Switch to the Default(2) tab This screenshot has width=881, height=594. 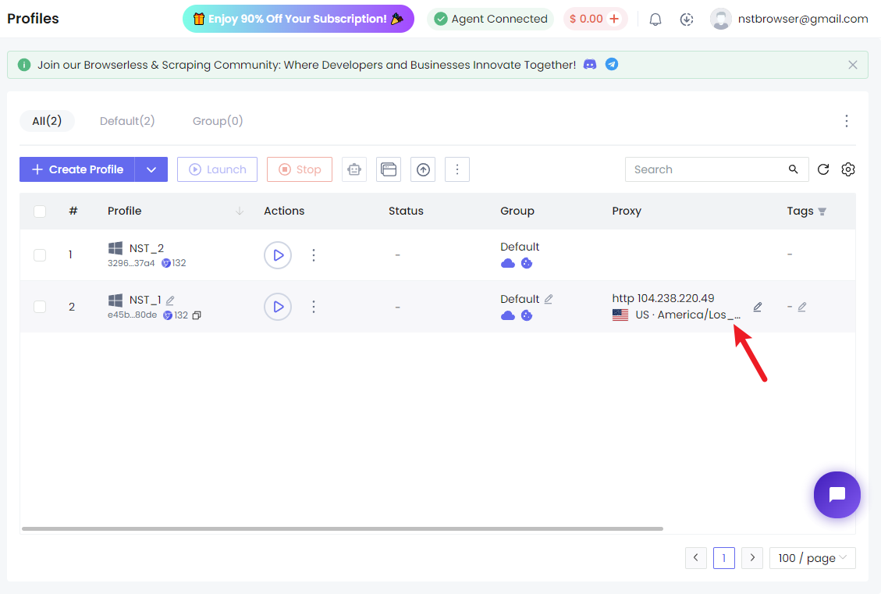127,121
